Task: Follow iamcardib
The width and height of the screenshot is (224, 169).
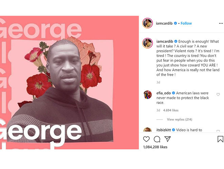Action: (x=186, y=23)
